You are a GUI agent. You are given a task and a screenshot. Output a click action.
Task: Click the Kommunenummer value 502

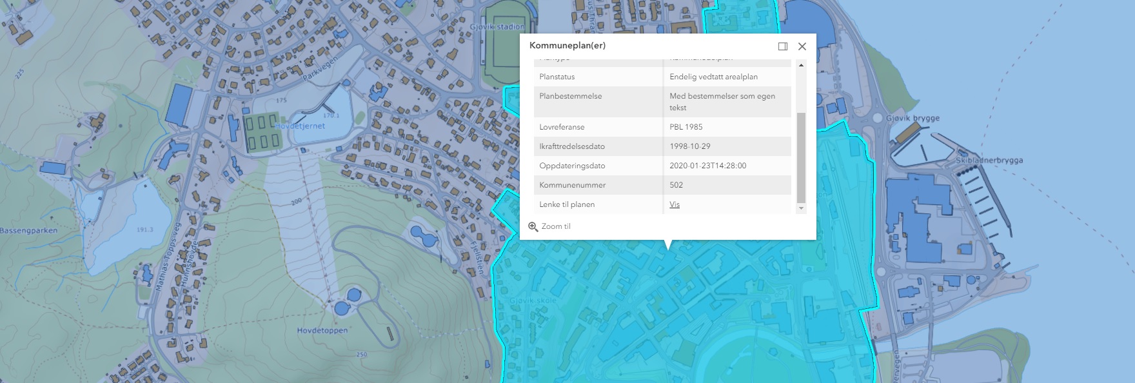click(676, 185)
